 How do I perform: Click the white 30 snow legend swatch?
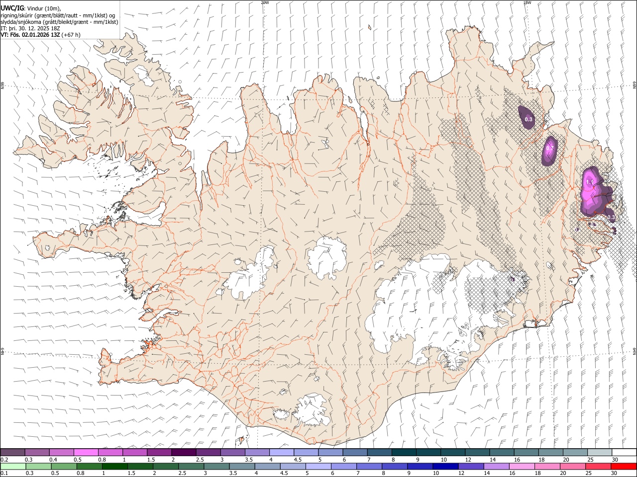pos(624,452)
